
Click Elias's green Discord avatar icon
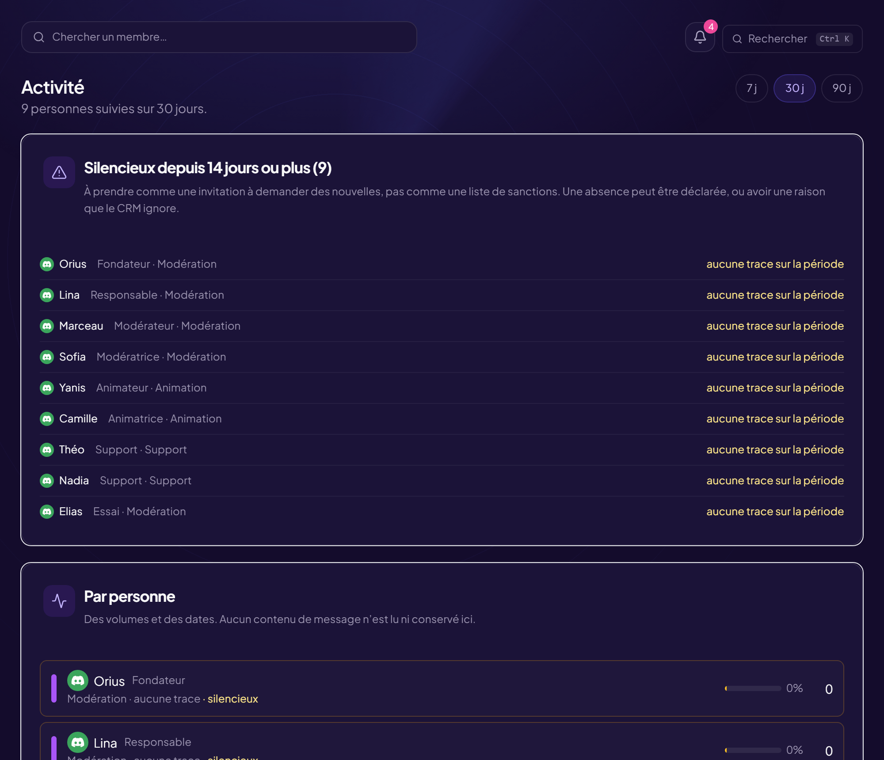tap(47, 512)
